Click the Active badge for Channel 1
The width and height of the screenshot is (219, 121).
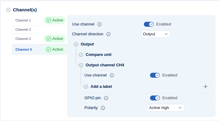[x=55, y=20]
